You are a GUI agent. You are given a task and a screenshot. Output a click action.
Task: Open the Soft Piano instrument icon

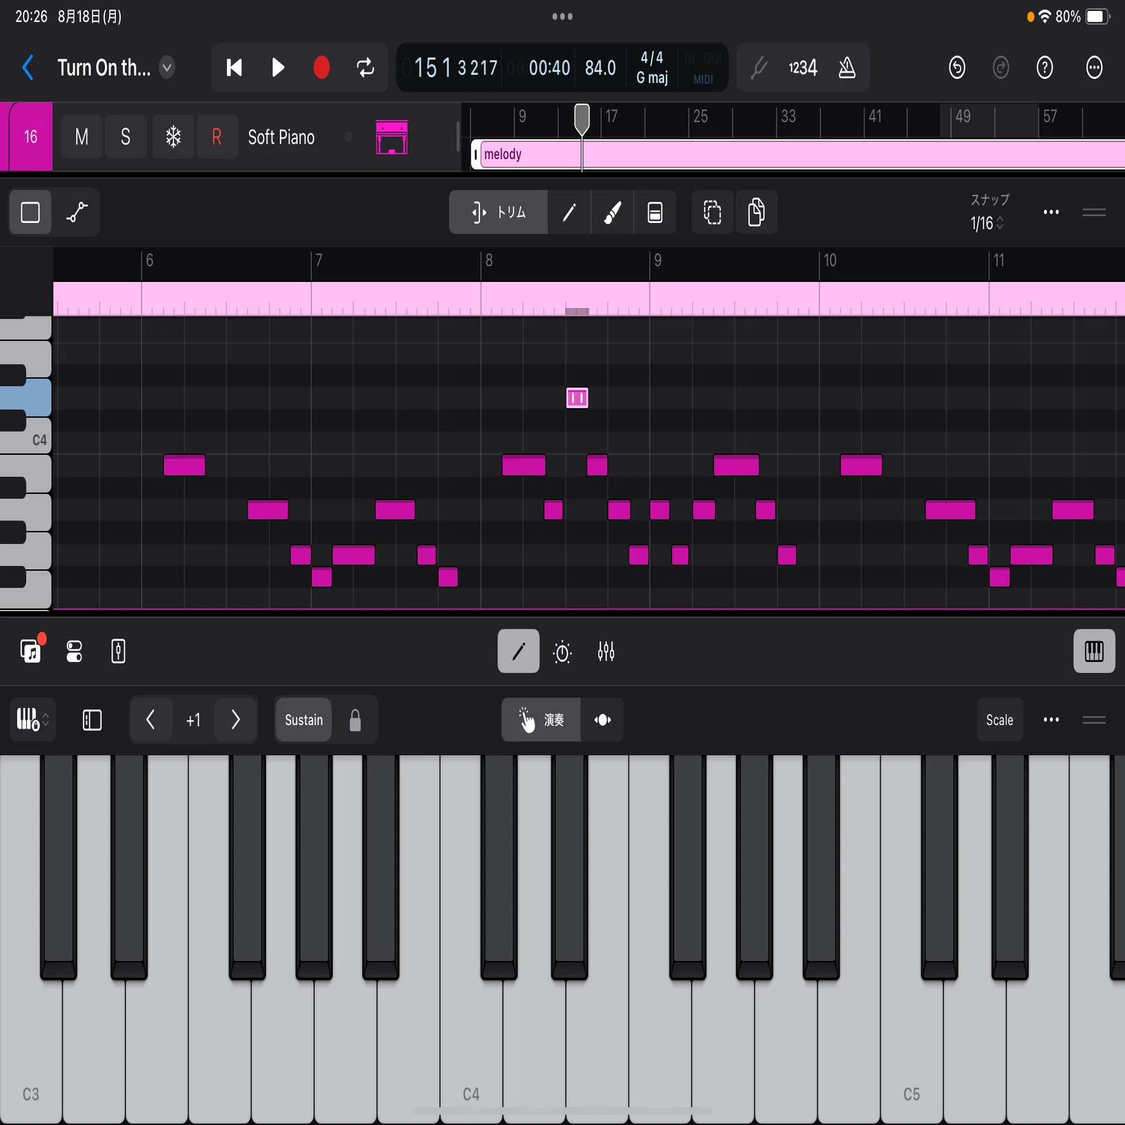[392, 137]
